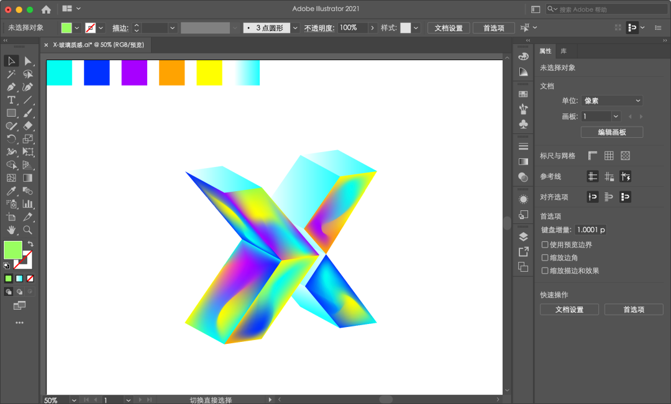Select the Line Segment tool

coord(28,100)
